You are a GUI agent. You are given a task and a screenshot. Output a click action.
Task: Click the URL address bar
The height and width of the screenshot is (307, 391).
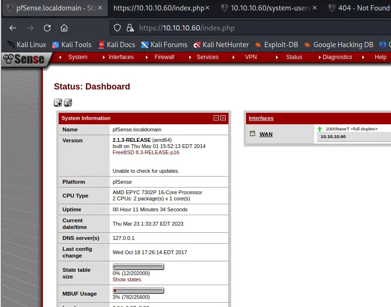[249, 28]
